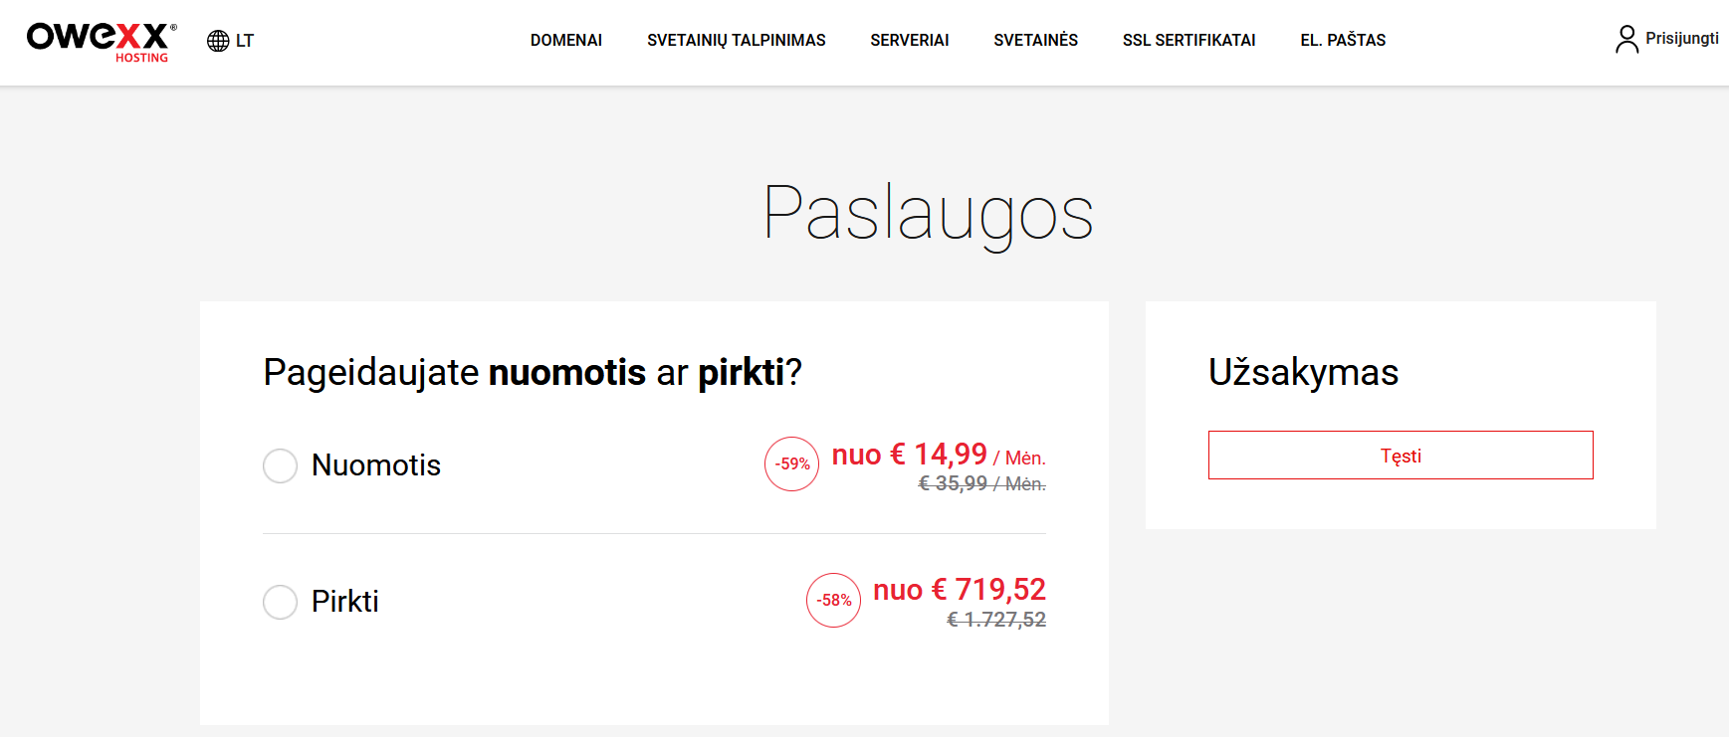Click the Tęsti button

pyautogui.click(x=1401, y=455)
